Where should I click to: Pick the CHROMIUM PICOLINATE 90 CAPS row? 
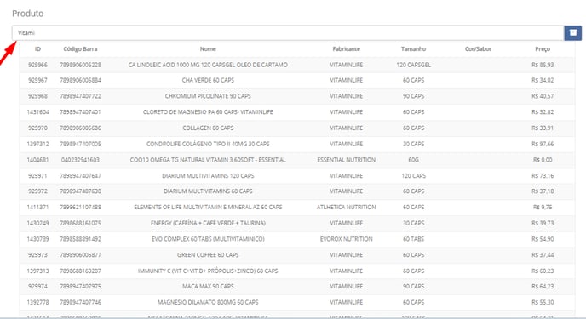[297, 96]
